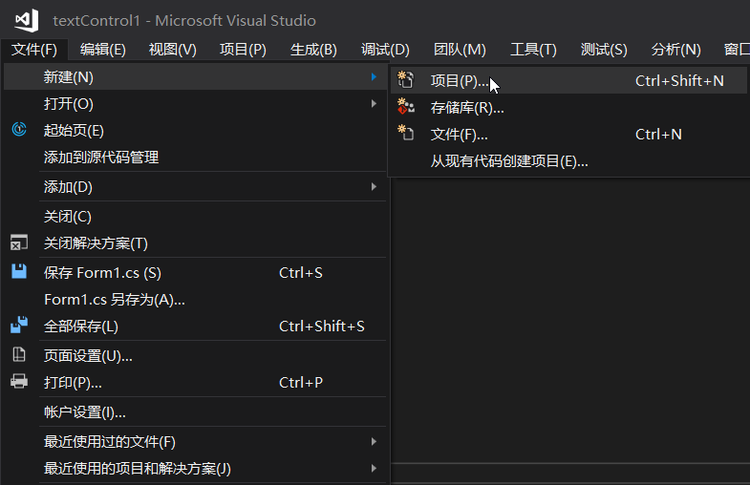
Task: Select 页面设置(U)... menu entry
Action: point(195,356)
